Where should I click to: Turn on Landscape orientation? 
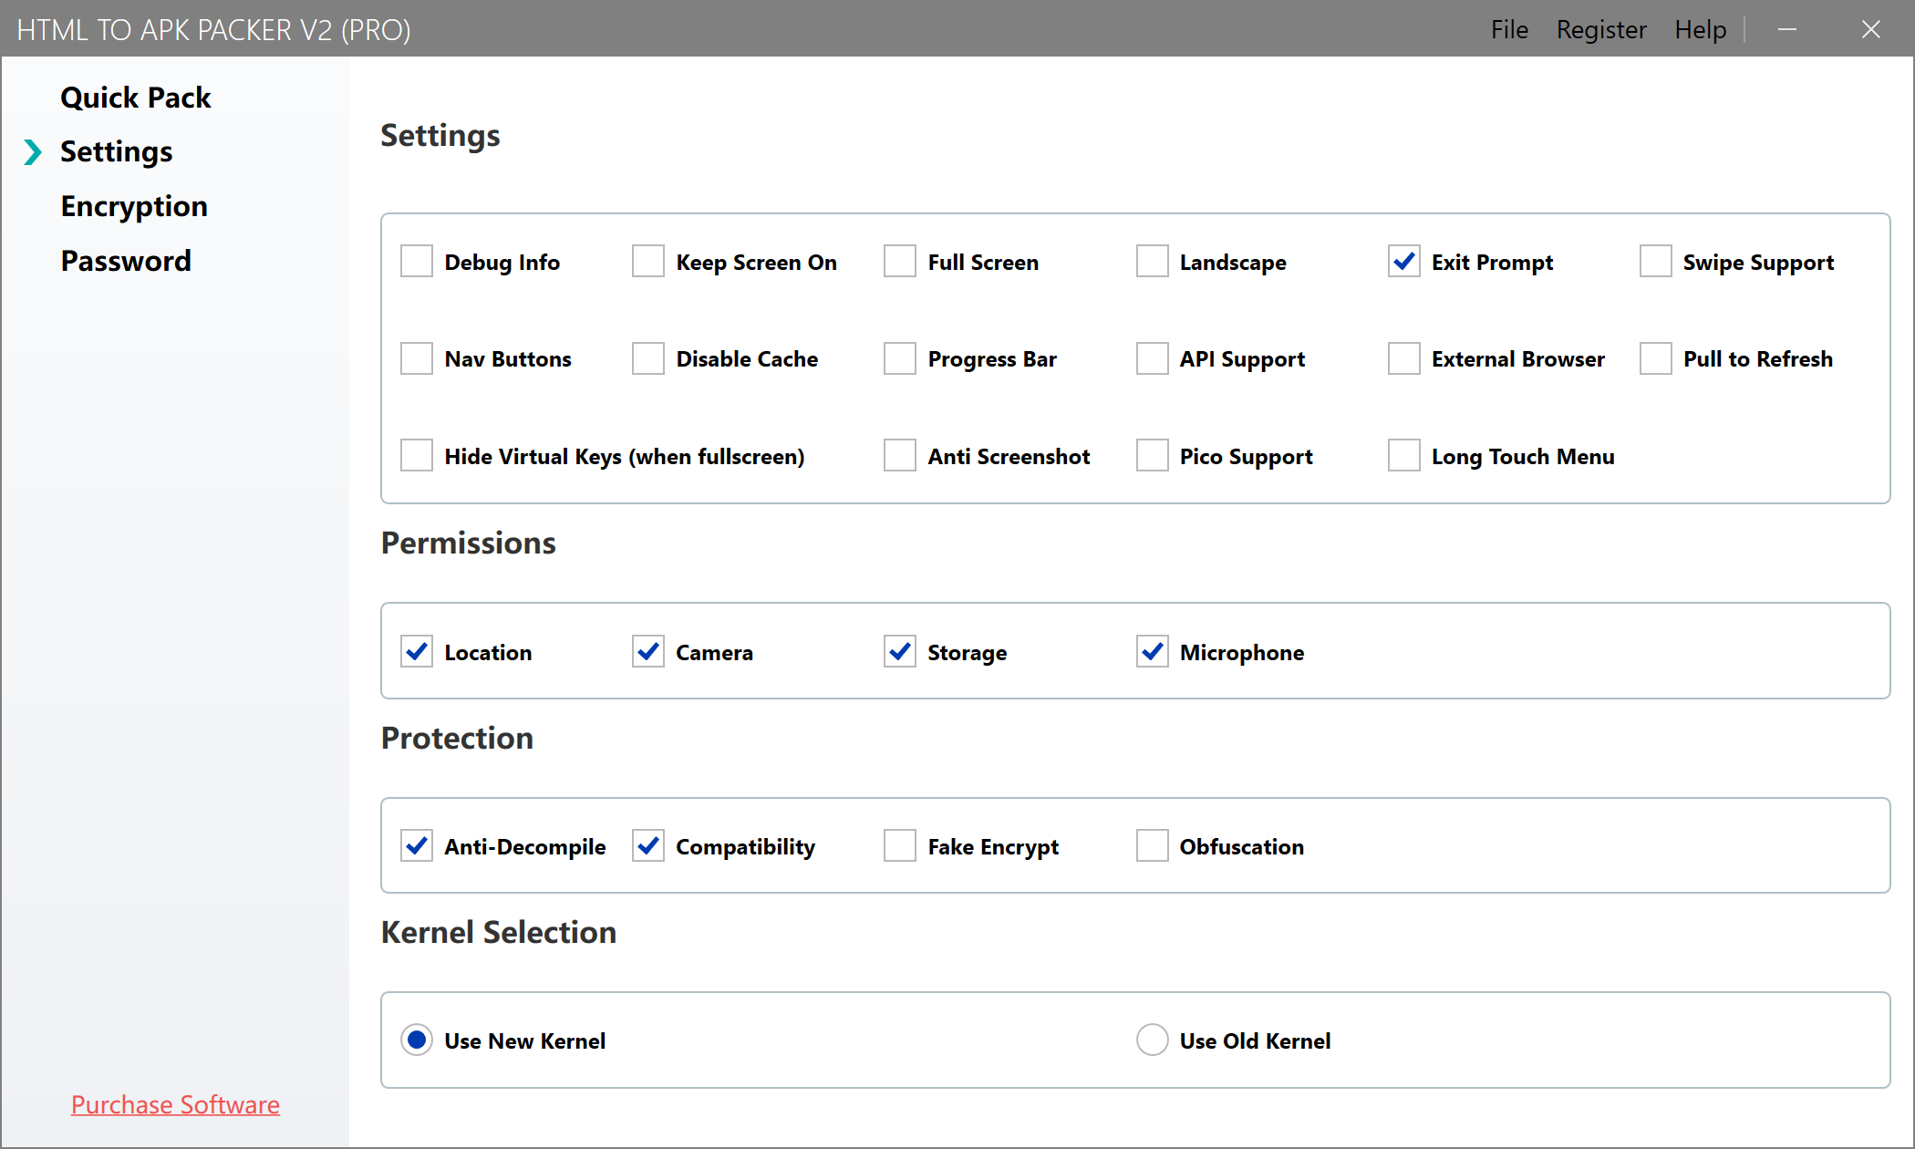coord(1152,261)
